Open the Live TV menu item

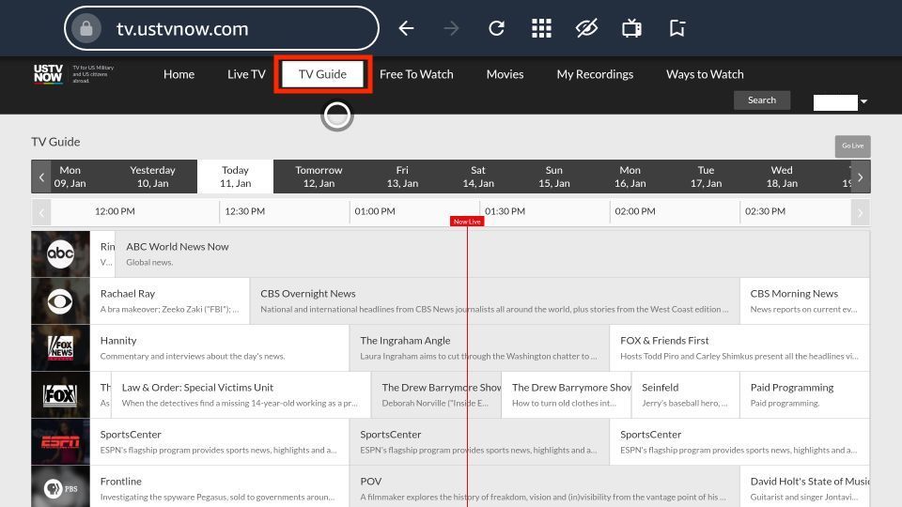[246, 74]
